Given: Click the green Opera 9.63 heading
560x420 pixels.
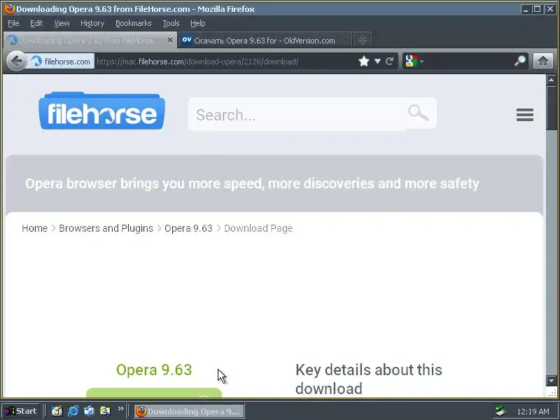Looking at the screenshot, I should pos(154,370).
